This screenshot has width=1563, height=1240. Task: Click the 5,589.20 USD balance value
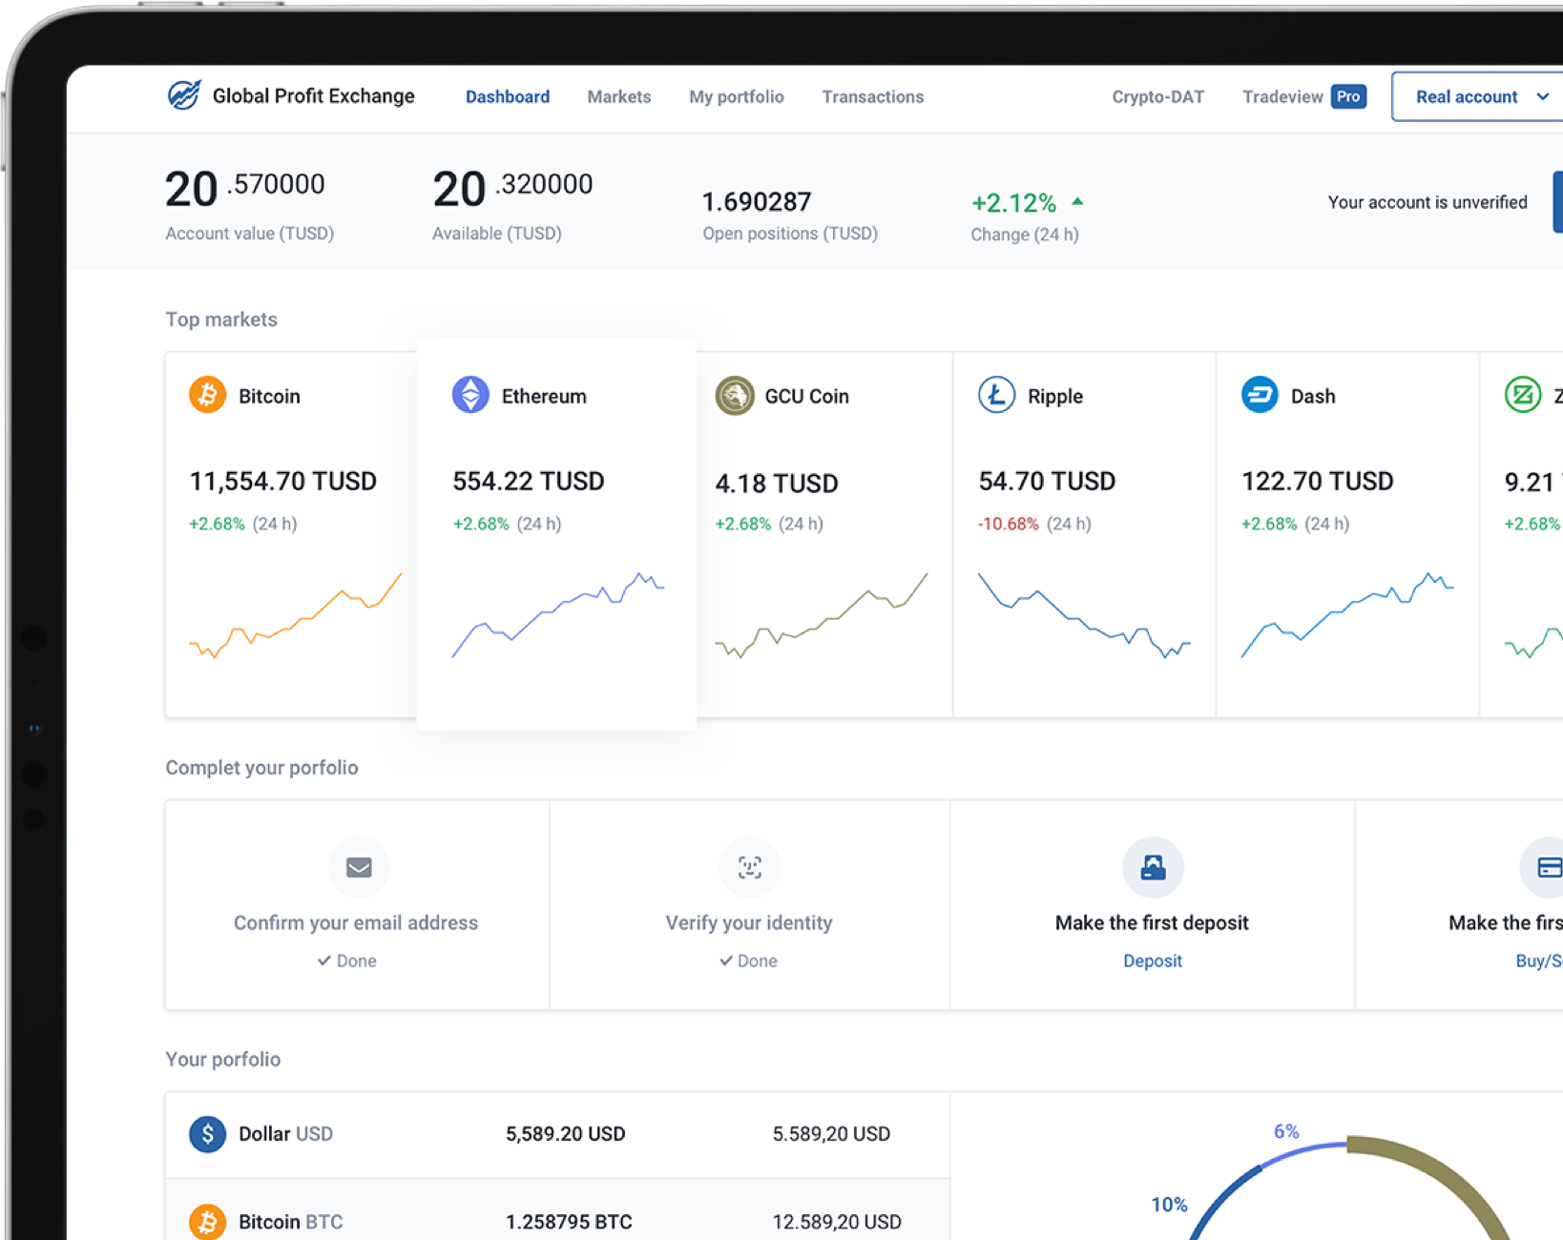pyautogui.click(x=565, y=1134)
